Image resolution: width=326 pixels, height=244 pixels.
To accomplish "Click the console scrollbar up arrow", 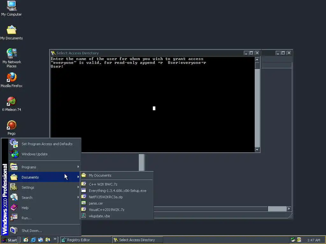I will [x=257, y=59].
